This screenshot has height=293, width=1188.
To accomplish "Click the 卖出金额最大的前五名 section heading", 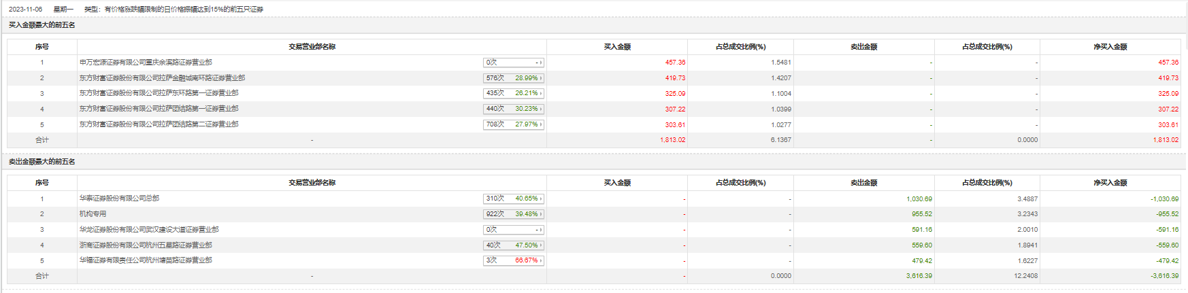I will click(42, 162).
